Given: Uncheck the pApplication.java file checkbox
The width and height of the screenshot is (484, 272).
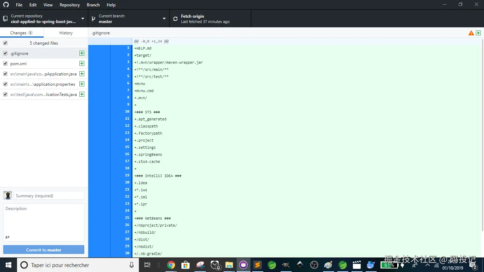Looking at the screenshot, I should point(5,74).
